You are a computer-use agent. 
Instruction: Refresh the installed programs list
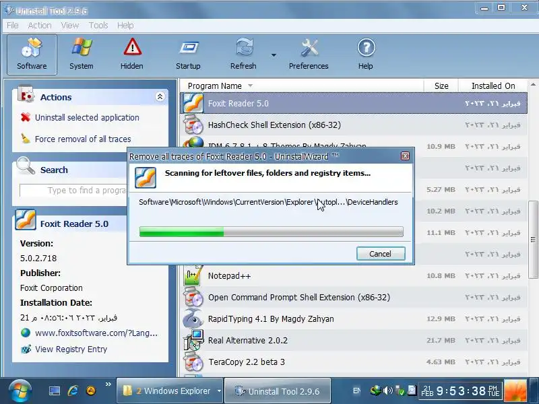tap(243, 55)
